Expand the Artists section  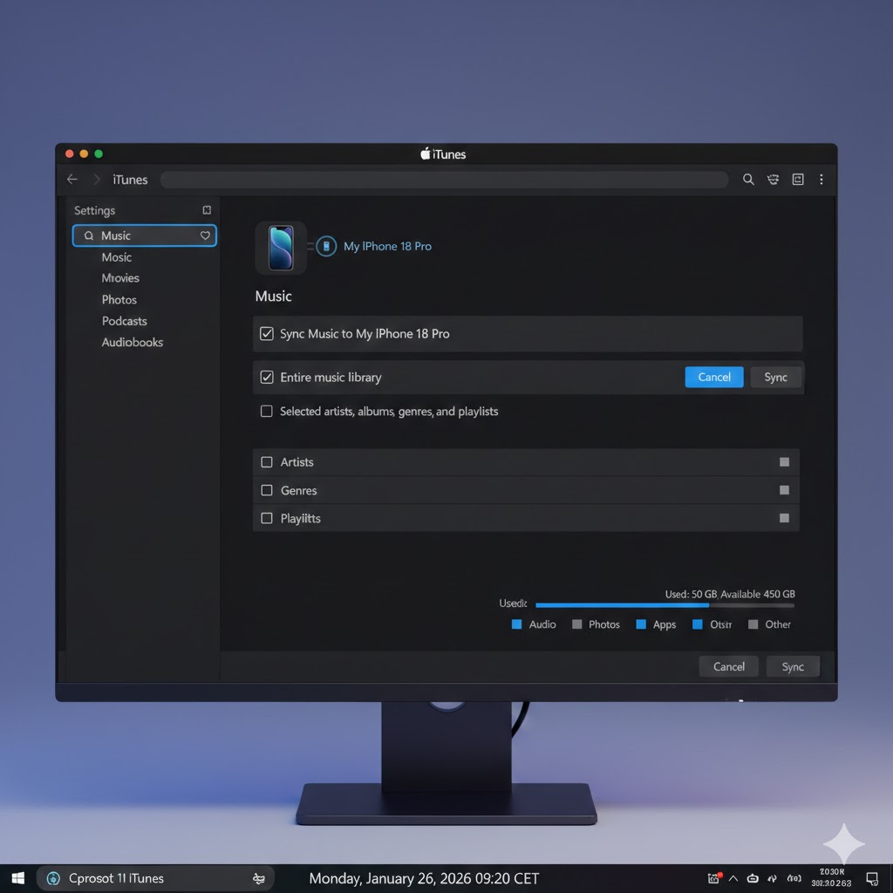(x=783, y=461)
